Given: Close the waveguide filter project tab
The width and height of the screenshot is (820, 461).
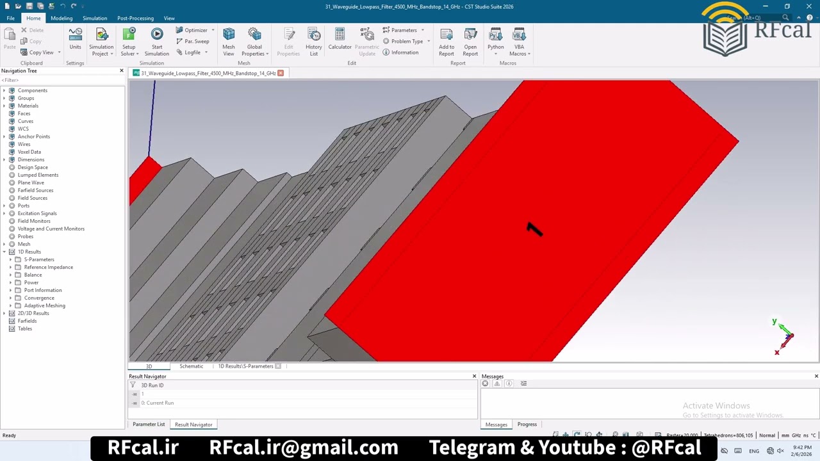Looking at the screenshot, I should pyautogui.click(x=281, y=73).
